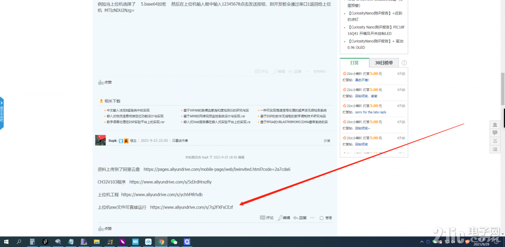Screen dimensions: 505x247
Task: Open download 嵌入式Web服务器在嵌入式实验平台上的实现
Action: click(x=217, y=122)
